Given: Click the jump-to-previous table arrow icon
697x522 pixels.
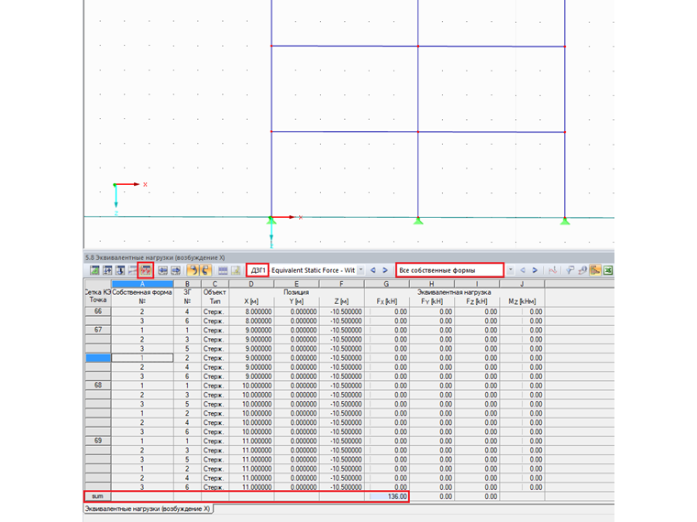Looking at the screenshot, I should 163,270.
